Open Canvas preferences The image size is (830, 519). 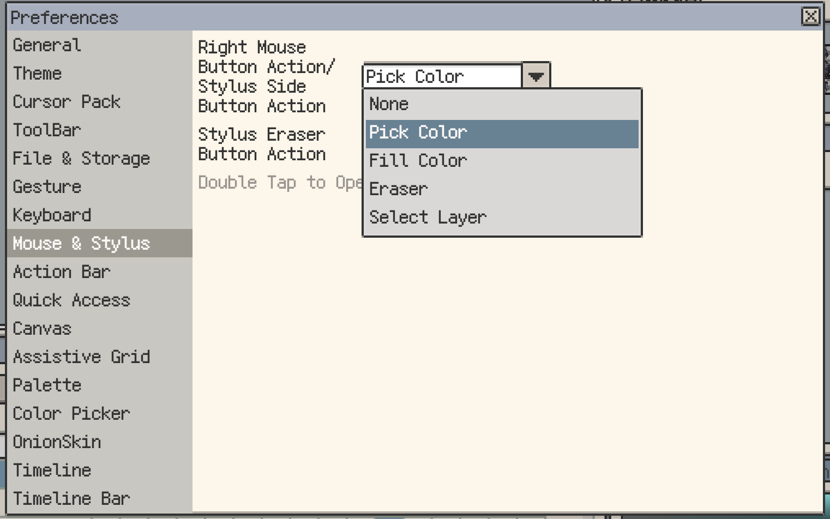coord(42,329)
